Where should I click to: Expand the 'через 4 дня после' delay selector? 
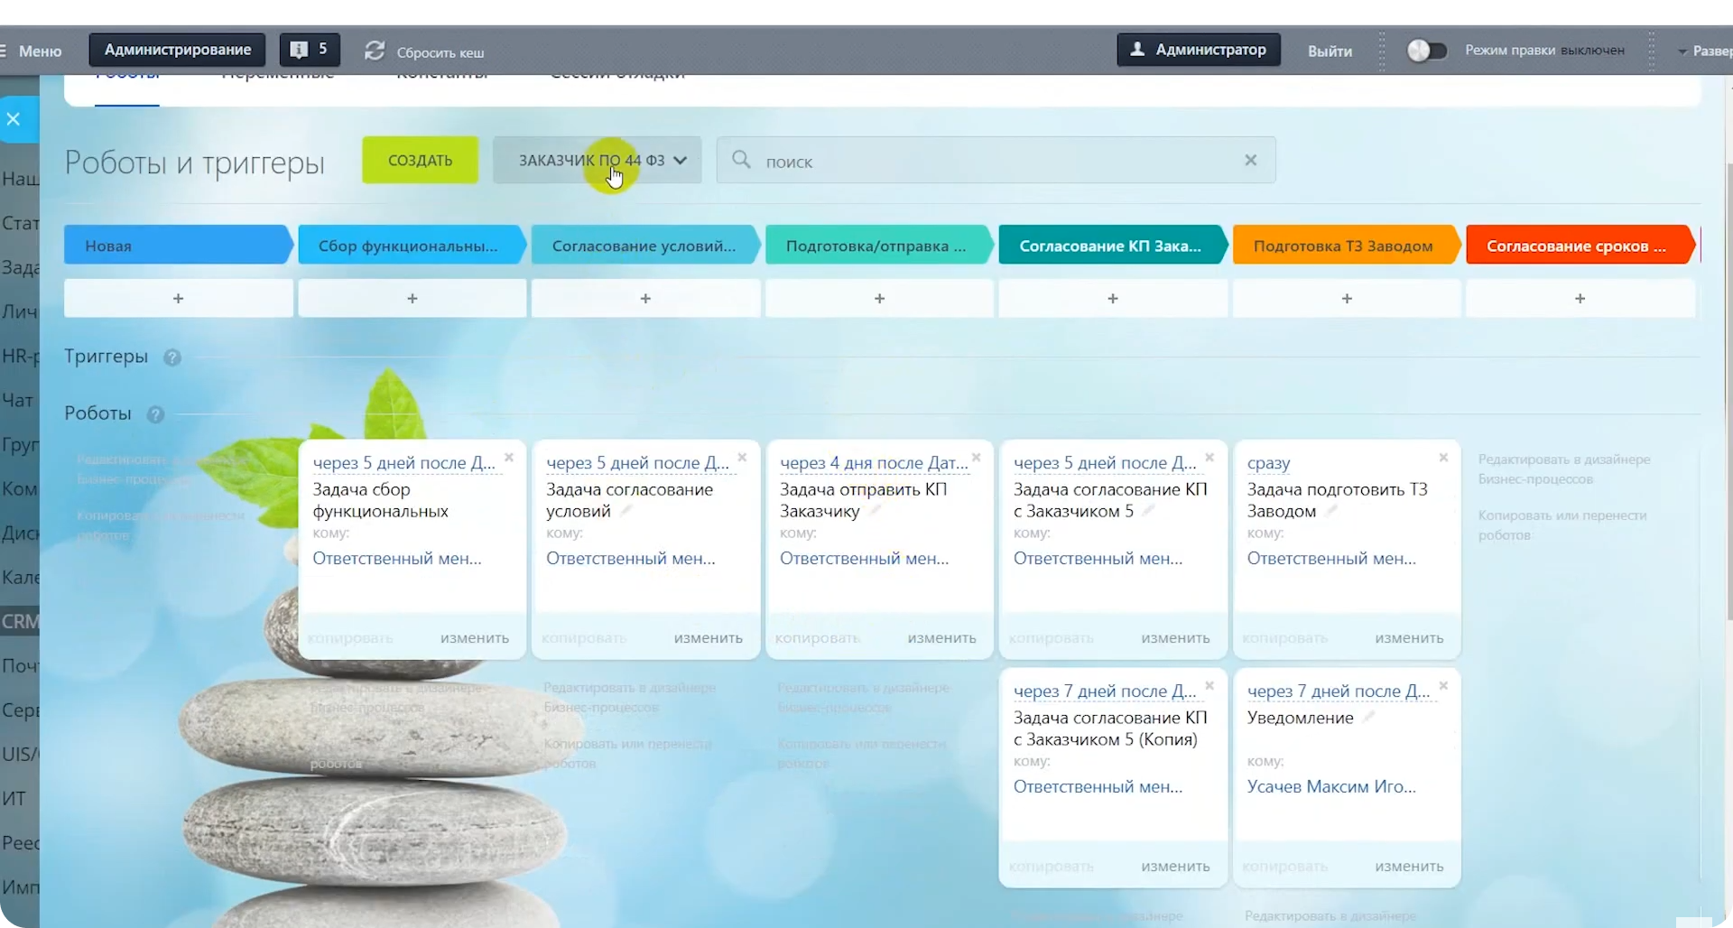pos(872,463)
